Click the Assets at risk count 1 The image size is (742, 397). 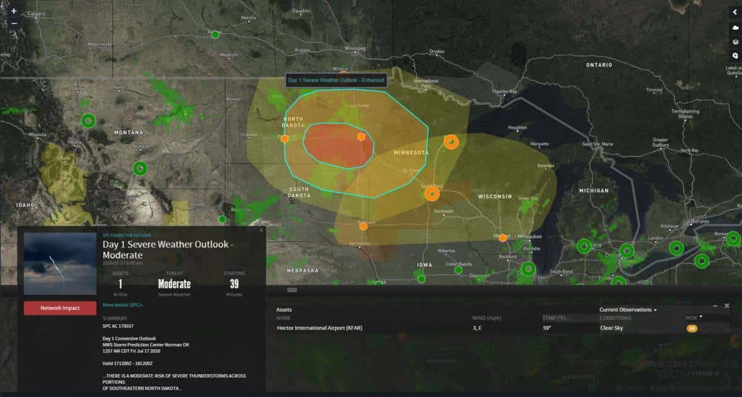point(119,284)
